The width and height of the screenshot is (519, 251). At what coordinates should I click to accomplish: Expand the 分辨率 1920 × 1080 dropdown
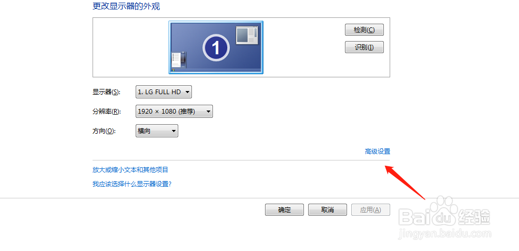pos(174,112)
